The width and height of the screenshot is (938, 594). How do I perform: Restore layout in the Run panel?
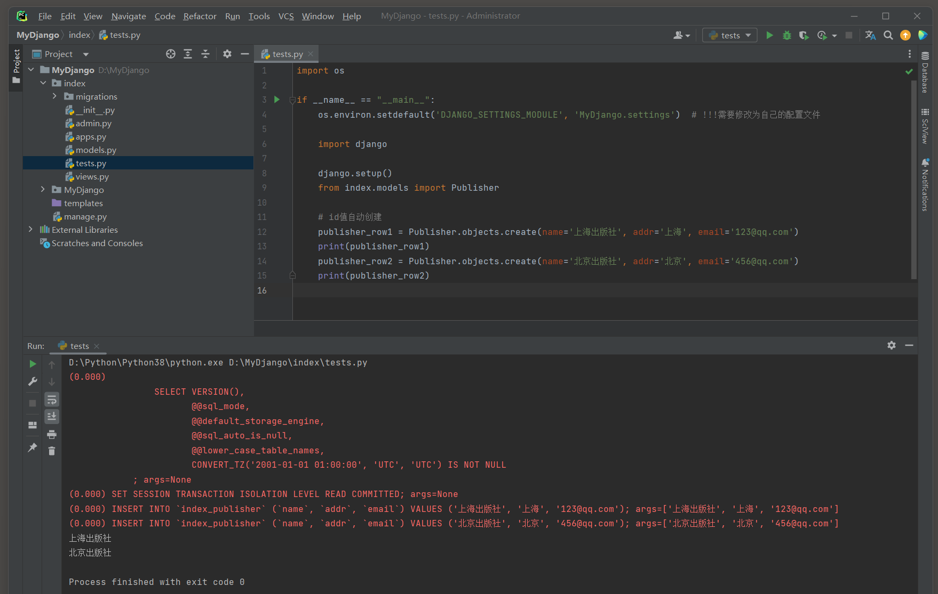coord(33,425)
